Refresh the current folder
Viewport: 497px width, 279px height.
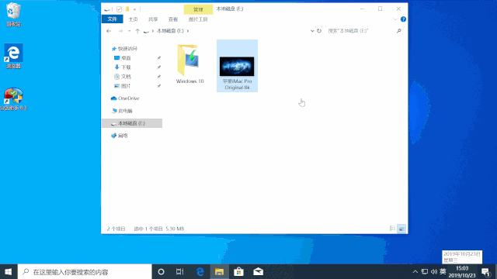click(319, 31)
